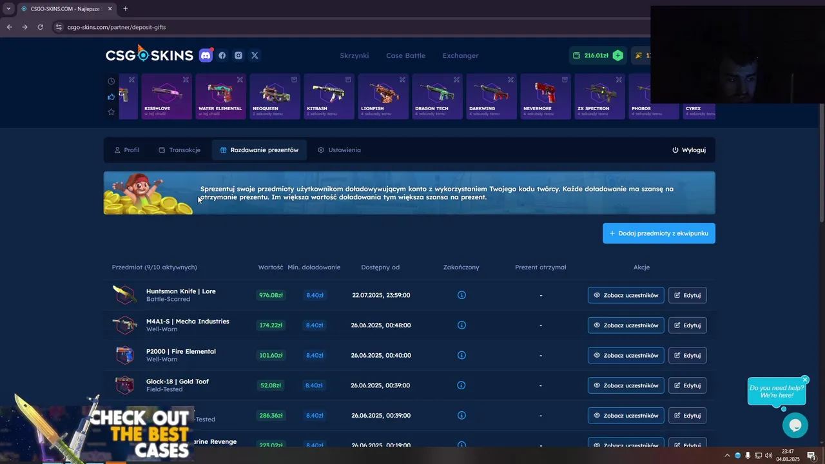Screen dimensions: 825x464
Task: Open the ZX SPECTRON drop card
Action: [599, 97]
